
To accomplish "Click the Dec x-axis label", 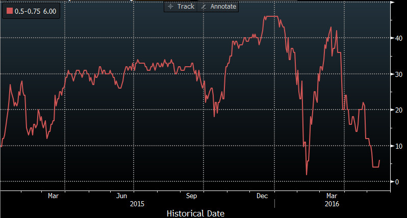I will 262,196.
